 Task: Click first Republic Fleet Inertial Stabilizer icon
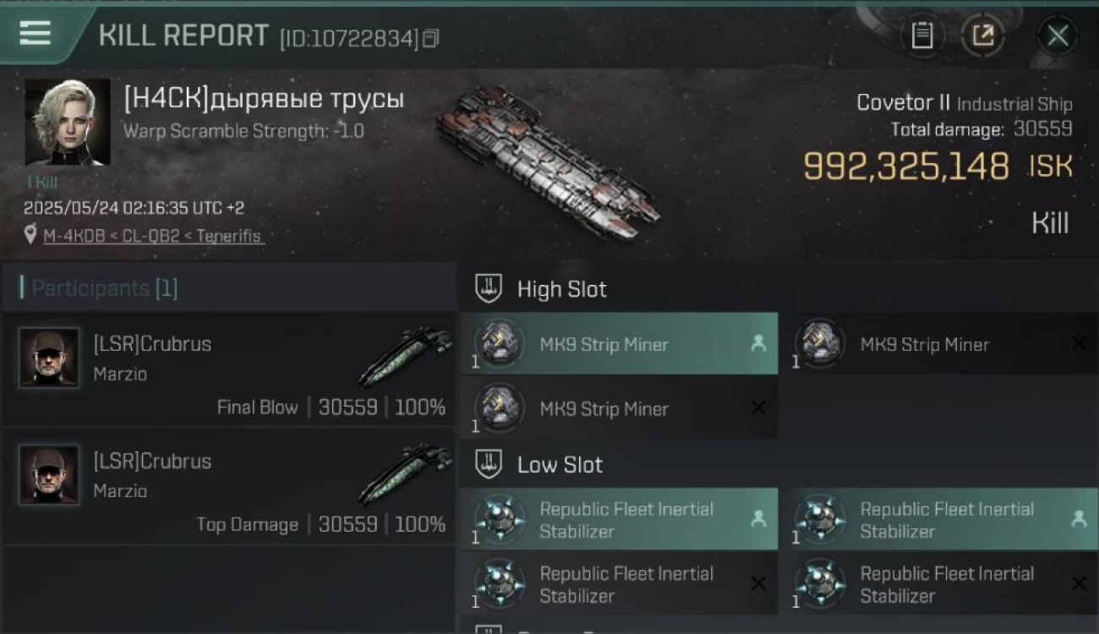[x=500, y=518]
